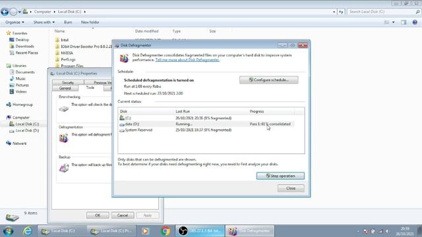The height and width of the screenshot is (237, 422).
Task: Open the Share with dropdown in Explorer
Action: (44, 22)
